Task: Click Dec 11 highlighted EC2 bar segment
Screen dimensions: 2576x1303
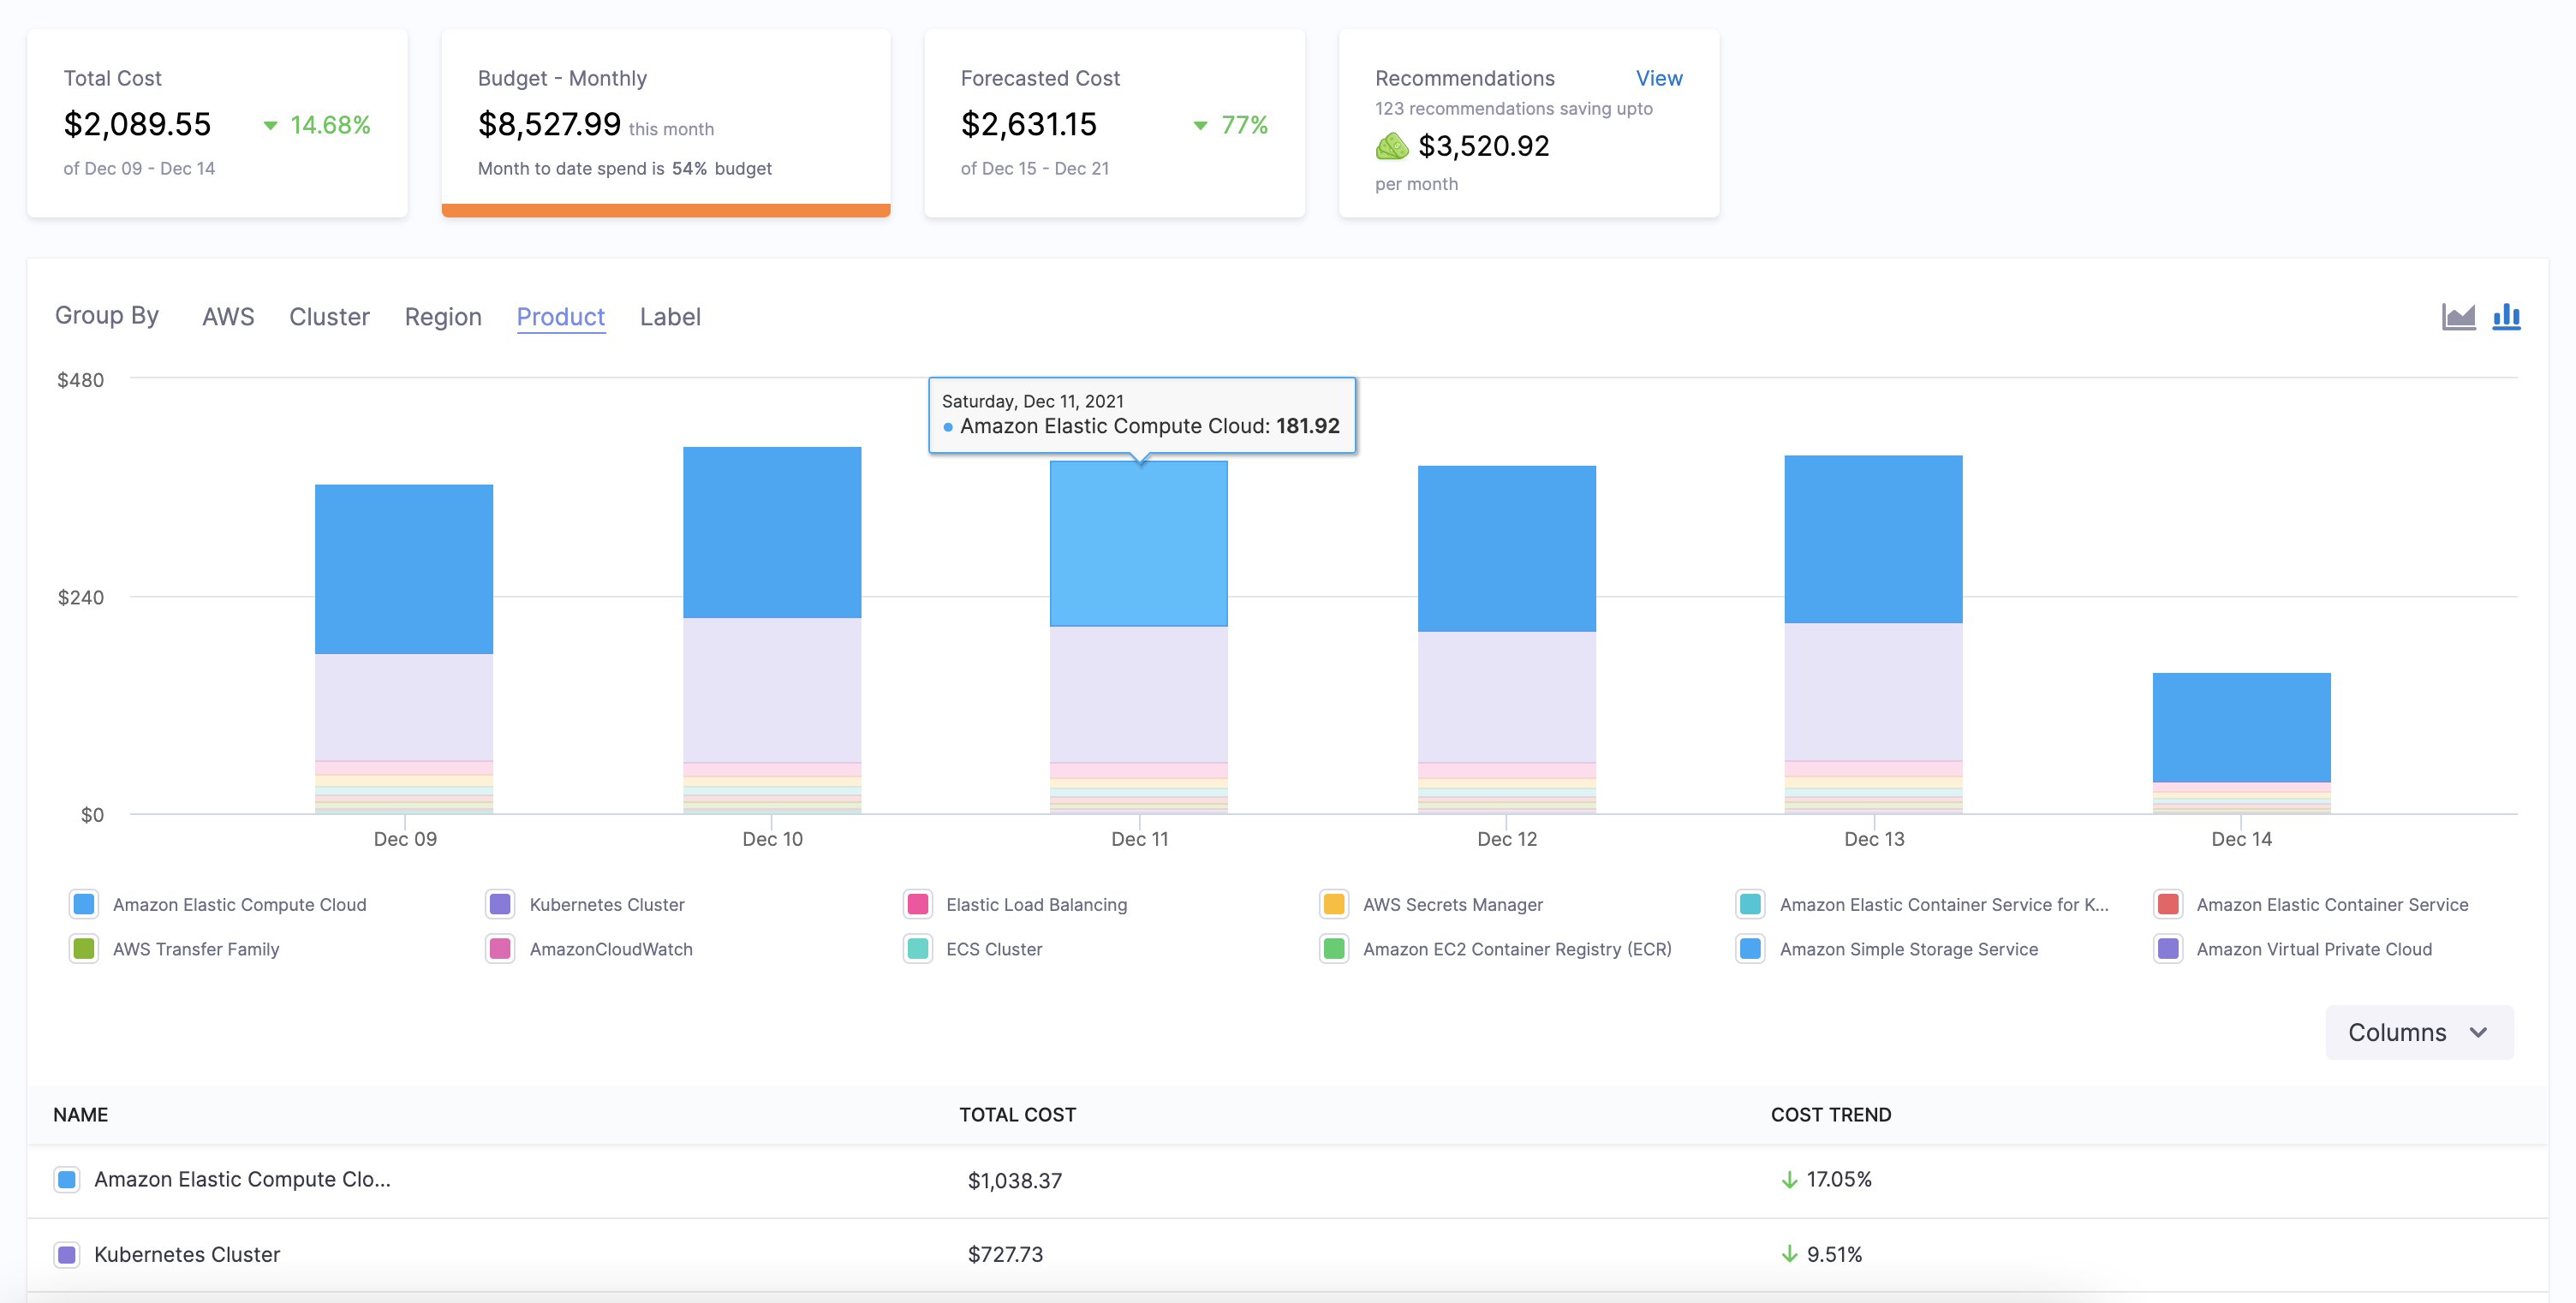Action: tap(1139, 544)
